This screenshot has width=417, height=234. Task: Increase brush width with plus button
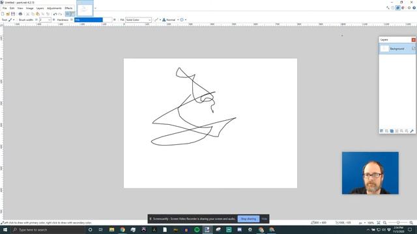53,20
